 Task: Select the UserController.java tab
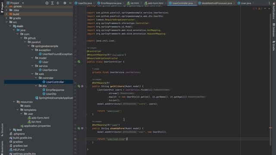tap(182, 3)
